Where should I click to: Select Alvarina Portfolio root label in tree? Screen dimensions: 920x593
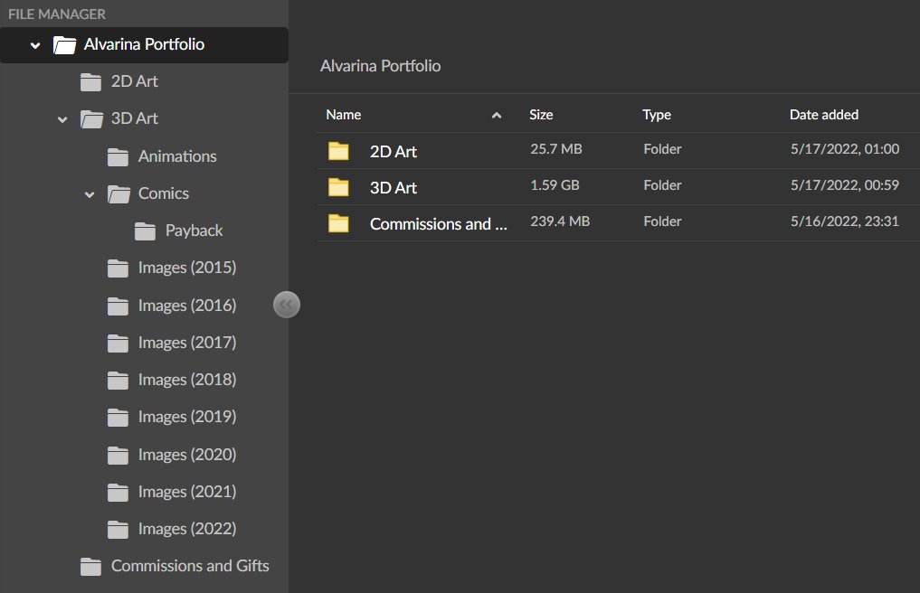pos(144,44)
